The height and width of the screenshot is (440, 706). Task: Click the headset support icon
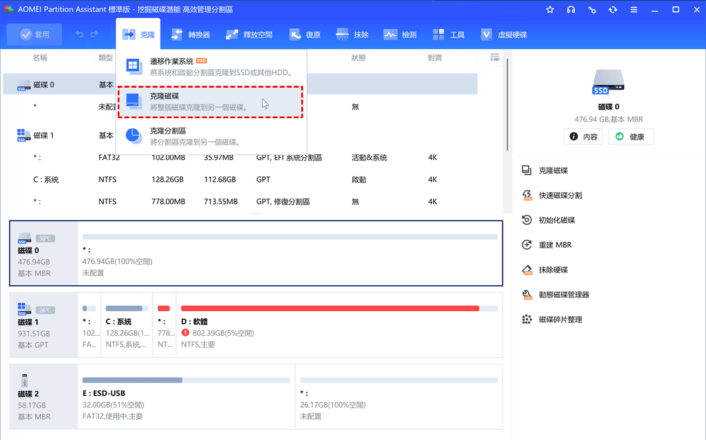click(x=571, y=9)
